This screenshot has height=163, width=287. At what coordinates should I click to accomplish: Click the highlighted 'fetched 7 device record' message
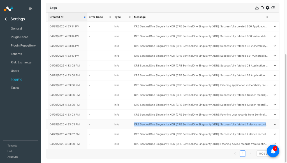point(201,124)
